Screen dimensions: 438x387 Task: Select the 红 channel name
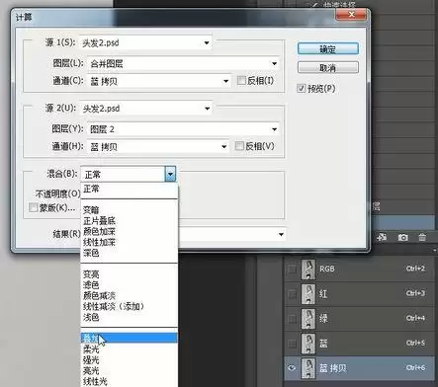point(323,293)
